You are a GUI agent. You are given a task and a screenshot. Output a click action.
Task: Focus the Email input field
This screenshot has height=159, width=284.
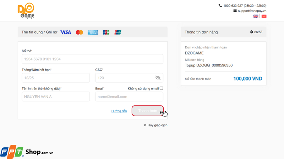tap(129, 96)
